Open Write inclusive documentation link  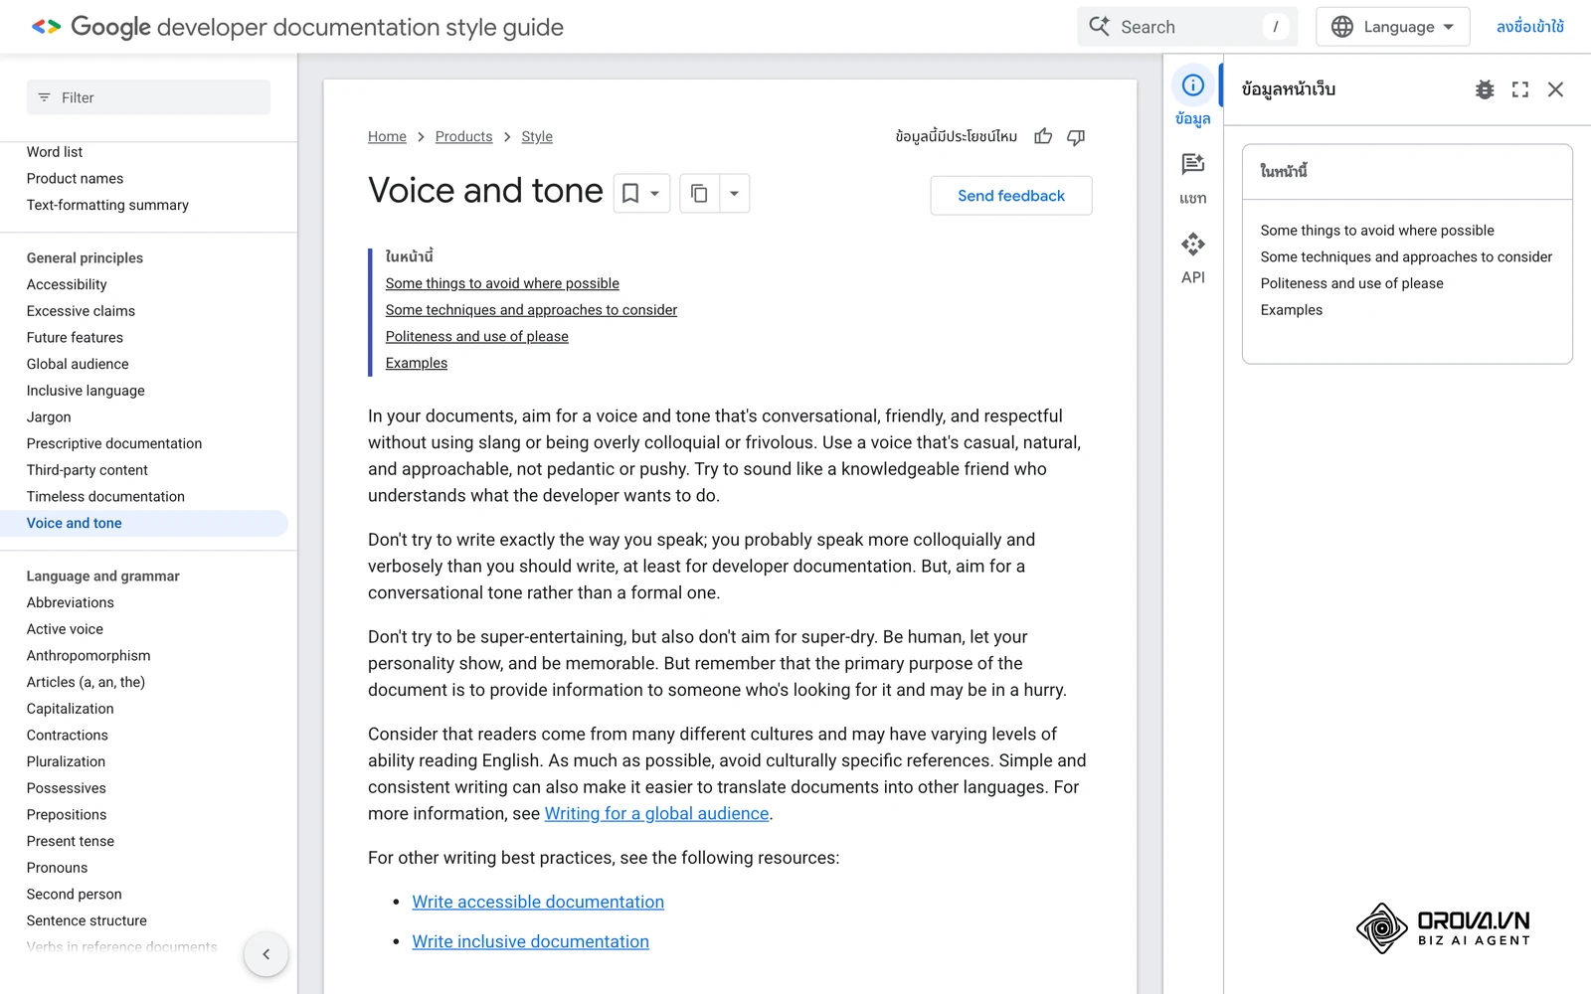click(531, 941)
